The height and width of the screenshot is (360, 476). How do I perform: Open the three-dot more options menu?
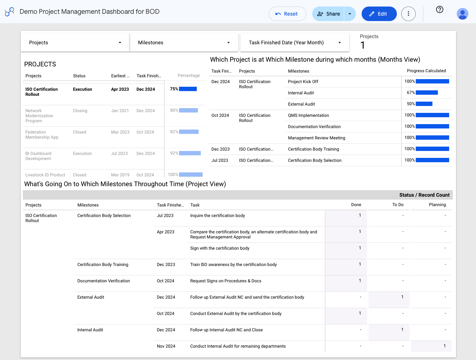tap(408, 14)
